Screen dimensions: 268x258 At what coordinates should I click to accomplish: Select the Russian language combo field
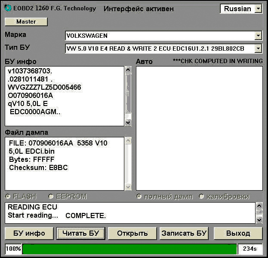point(241,9)
